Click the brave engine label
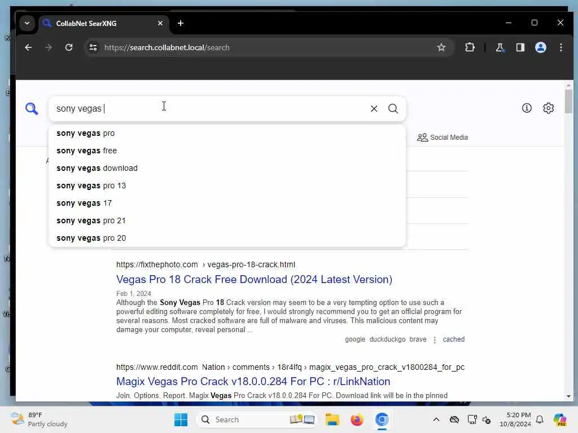The image size is (578, 433). click(418, 339)
